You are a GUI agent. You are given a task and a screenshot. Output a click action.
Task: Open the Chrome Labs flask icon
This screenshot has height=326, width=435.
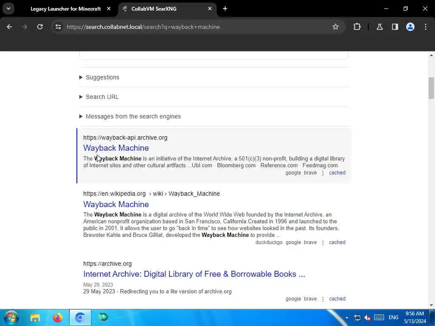(x=379, y=27)
